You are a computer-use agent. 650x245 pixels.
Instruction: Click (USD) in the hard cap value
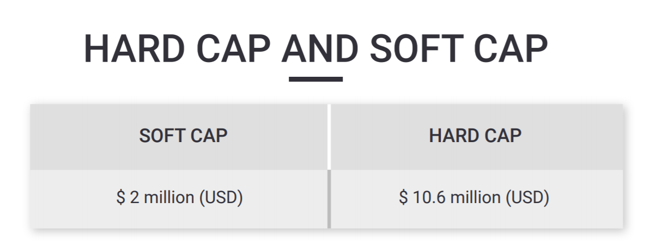coord(527,198)
